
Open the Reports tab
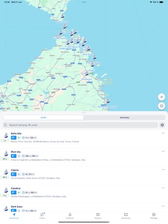(98, 216)
